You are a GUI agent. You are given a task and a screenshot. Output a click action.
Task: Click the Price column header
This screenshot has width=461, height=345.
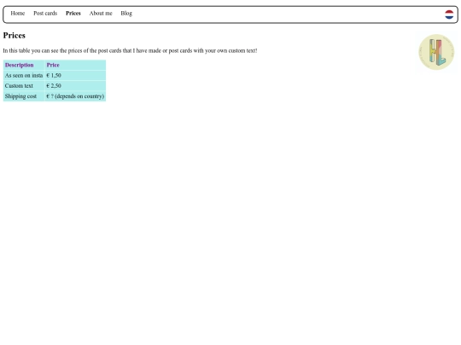pyautogui.click(x=75, y=65)
